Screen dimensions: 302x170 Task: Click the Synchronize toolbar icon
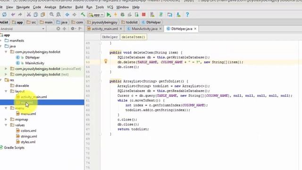point(4,15)
